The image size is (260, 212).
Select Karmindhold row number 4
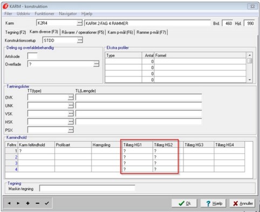[x=12, y=169]
